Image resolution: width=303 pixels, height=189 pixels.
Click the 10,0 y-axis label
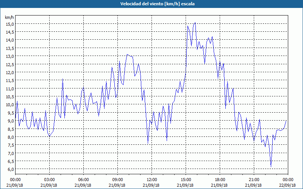tap(10, 105)
